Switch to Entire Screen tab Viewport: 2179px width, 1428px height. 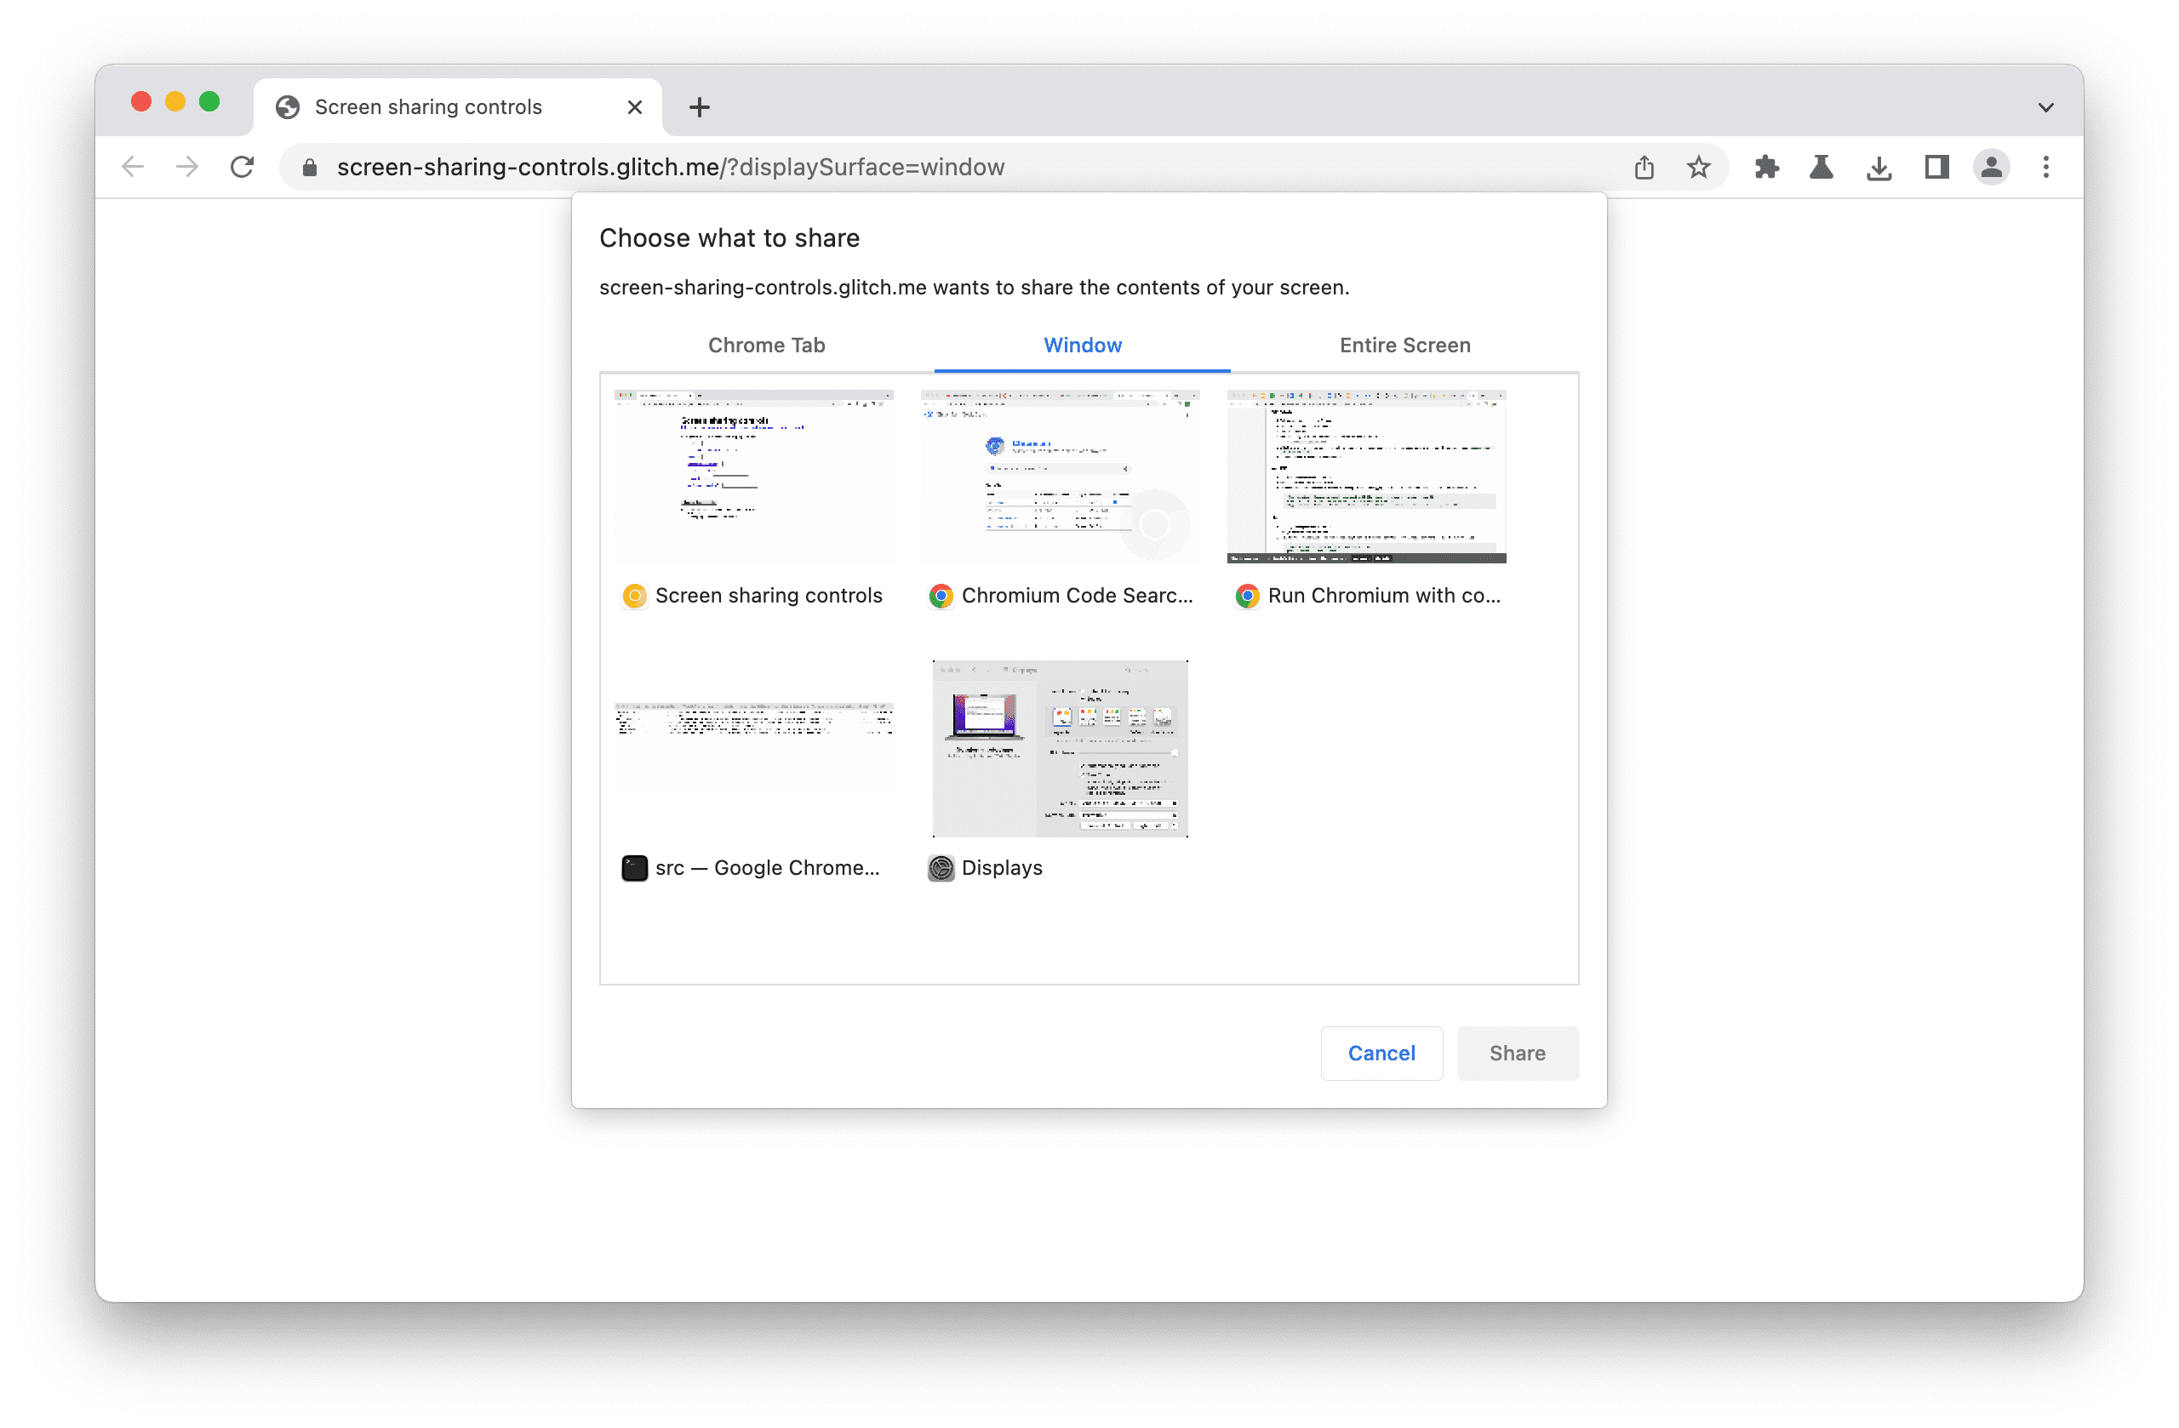point(1403,345)
